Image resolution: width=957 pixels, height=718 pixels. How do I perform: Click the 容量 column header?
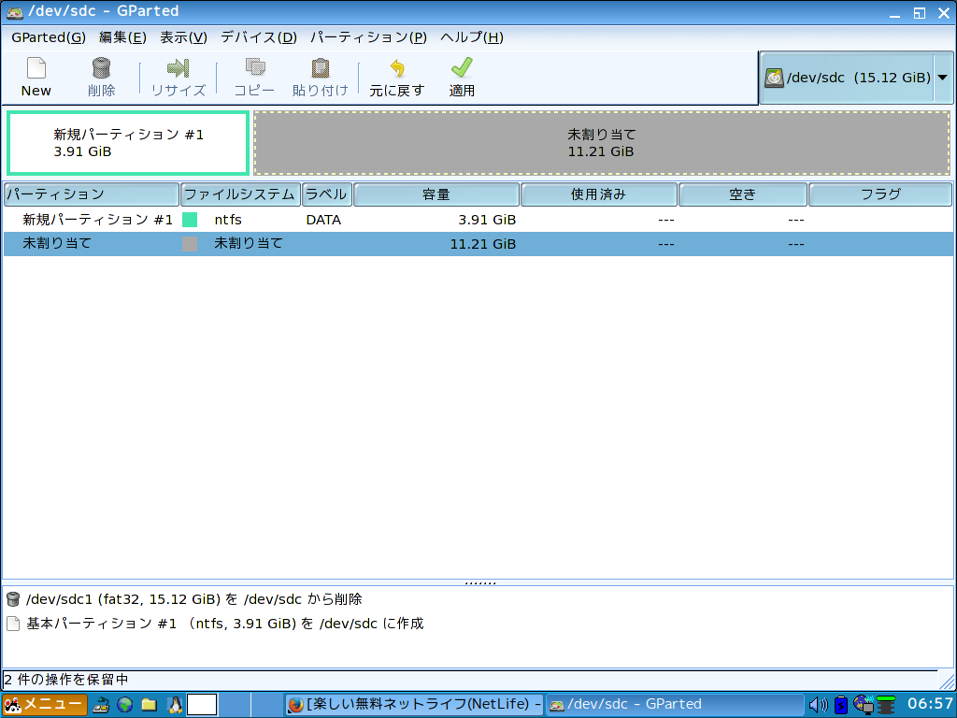pos(436,194)
